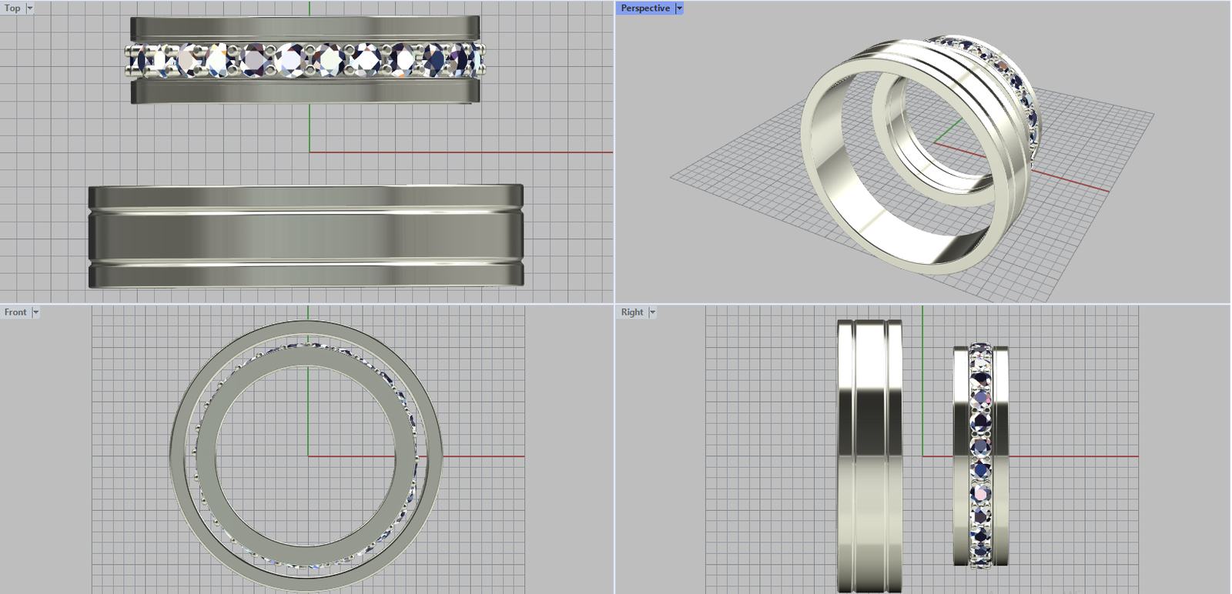Click the Front viewport title label
The height and width of the screenshot is (594, 1232).
15,312
